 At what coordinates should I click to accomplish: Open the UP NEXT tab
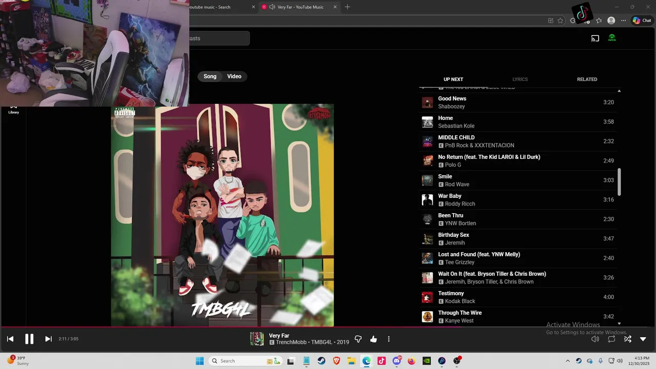coord(453,79)
